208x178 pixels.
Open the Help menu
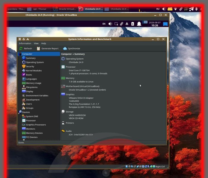43,43
